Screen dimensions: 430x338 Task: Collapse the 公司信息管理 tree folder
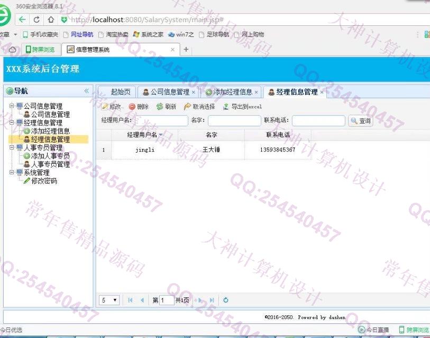[x=12, y=106]
